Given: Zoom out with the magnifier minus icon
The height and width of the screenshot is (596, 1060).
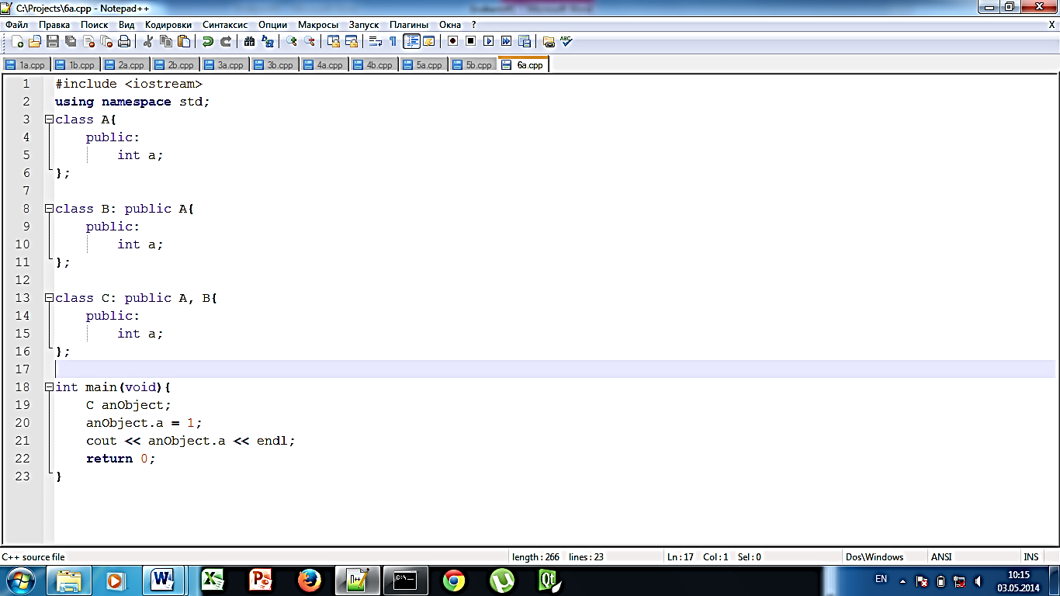Looking at the screenshot, I should [x=310, y=41].
